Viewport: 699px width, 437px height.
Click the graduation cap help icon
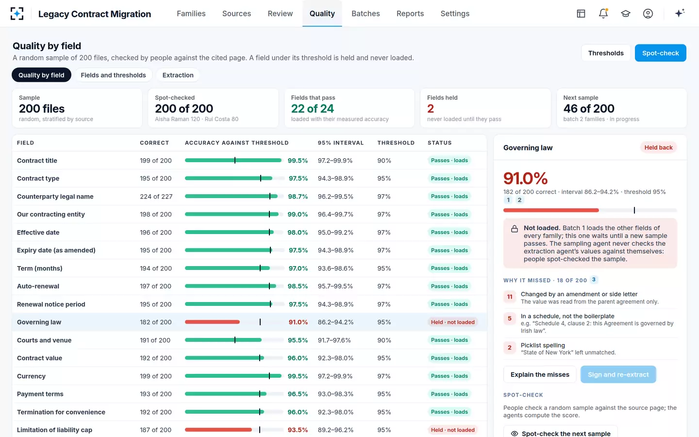[626, 14]
